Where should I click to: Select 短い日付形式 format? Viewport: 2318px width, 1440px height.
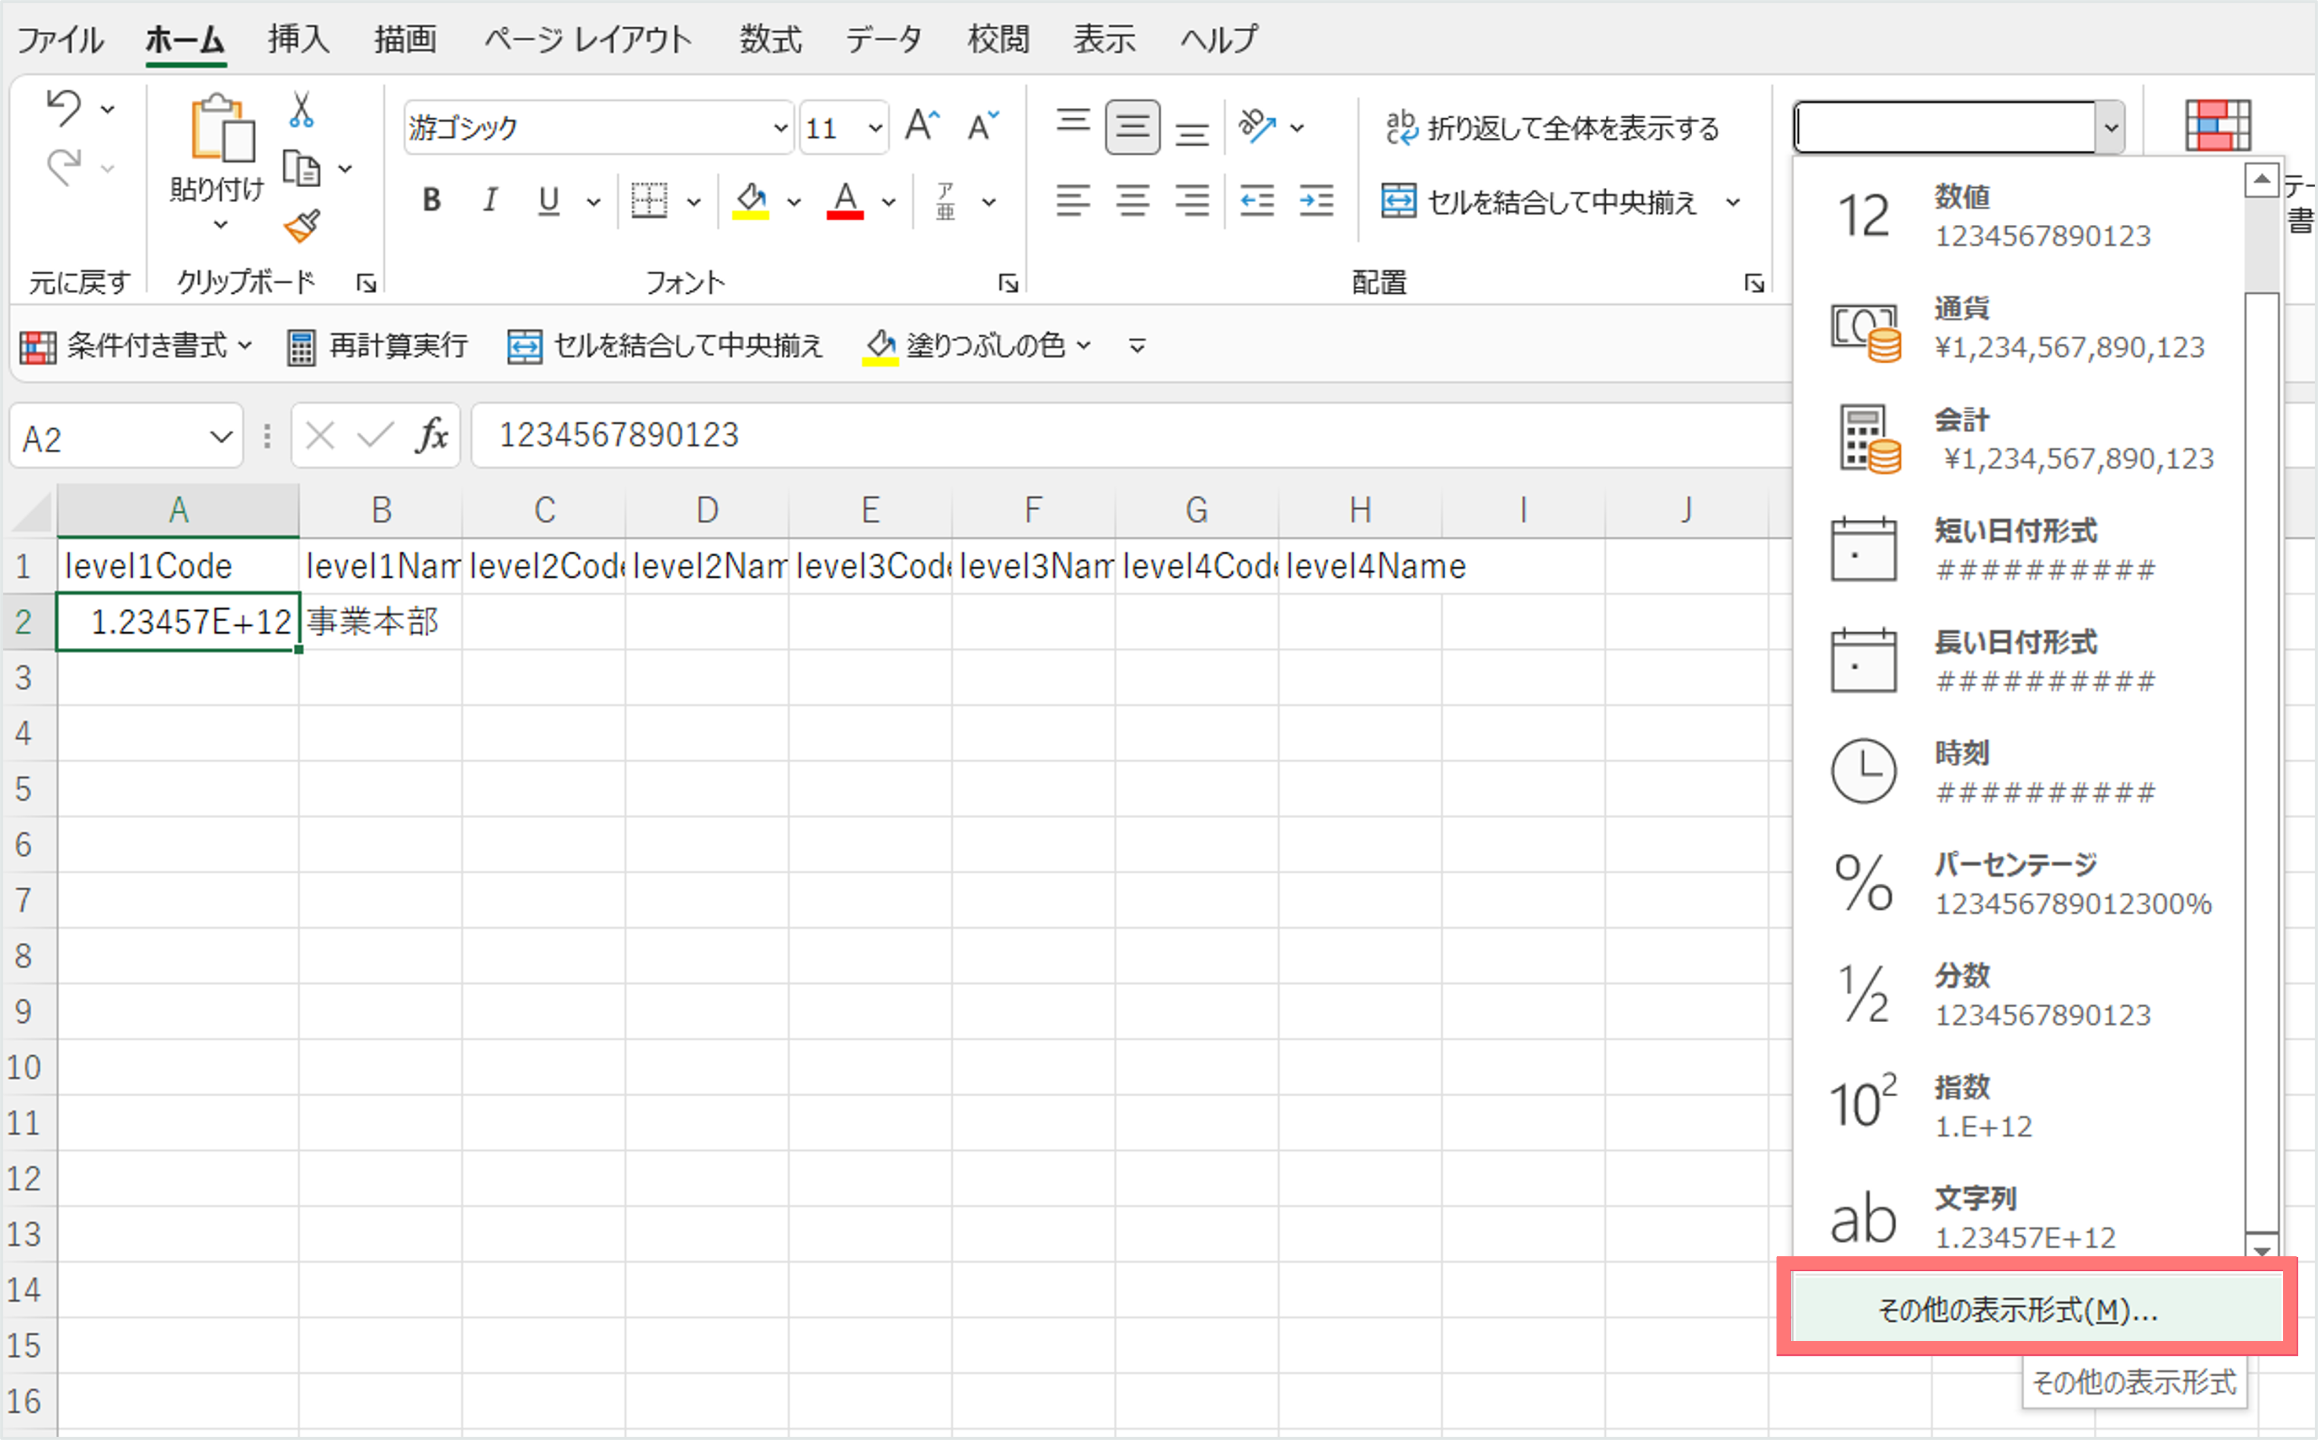(2017, 549)
